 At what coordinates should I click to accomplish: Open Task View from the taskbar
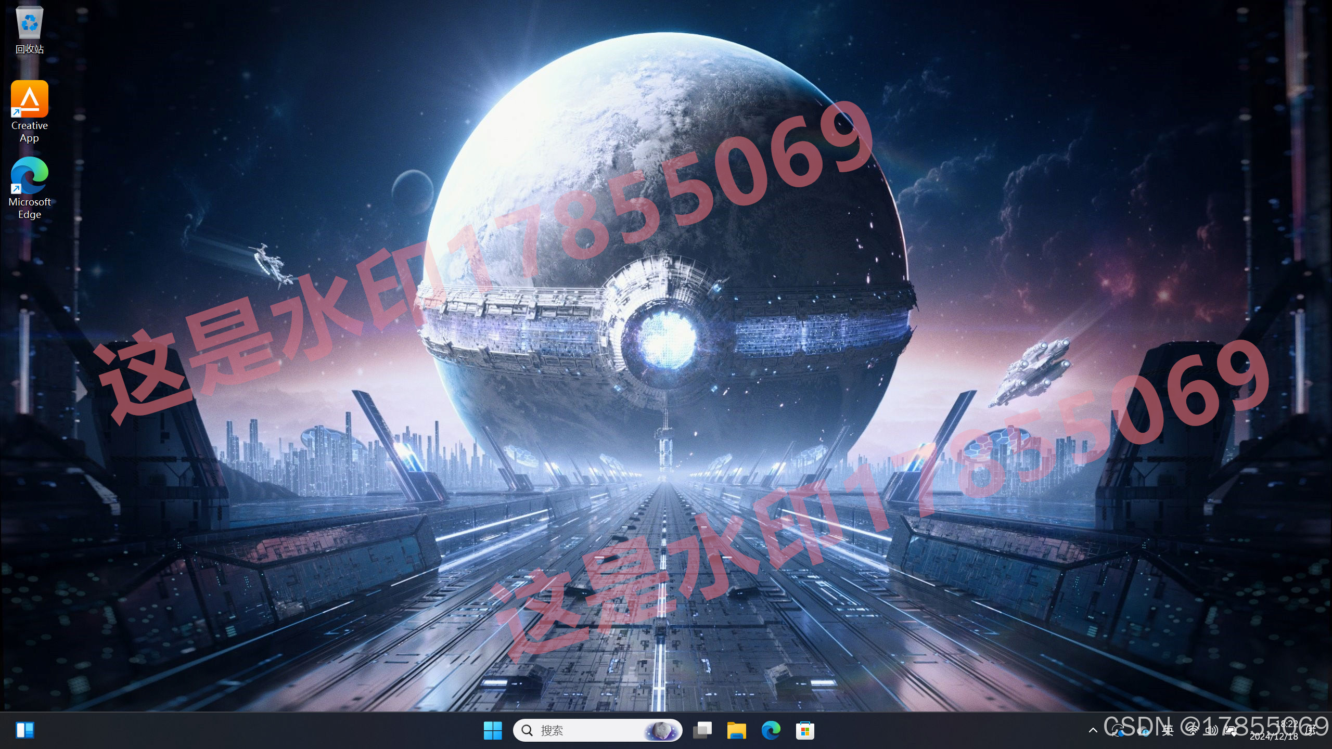tap(702, 730)
